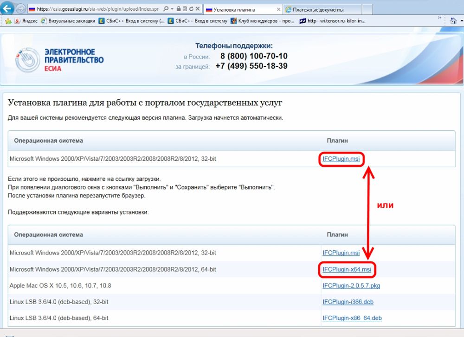The image size is (464, 337).
Task: Click the browser Back arrow button
Action: [x=7, y=9]
